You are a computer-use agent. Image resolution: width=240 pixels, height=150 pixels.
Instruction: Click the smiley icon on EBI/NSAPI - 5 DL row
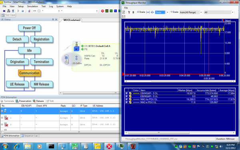[130, 93]
